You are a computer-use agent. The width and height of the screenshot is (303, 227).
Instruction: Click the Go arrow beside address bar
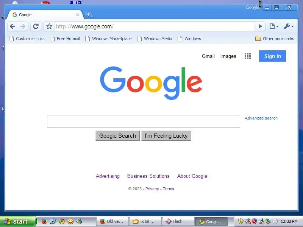[260, 26]
